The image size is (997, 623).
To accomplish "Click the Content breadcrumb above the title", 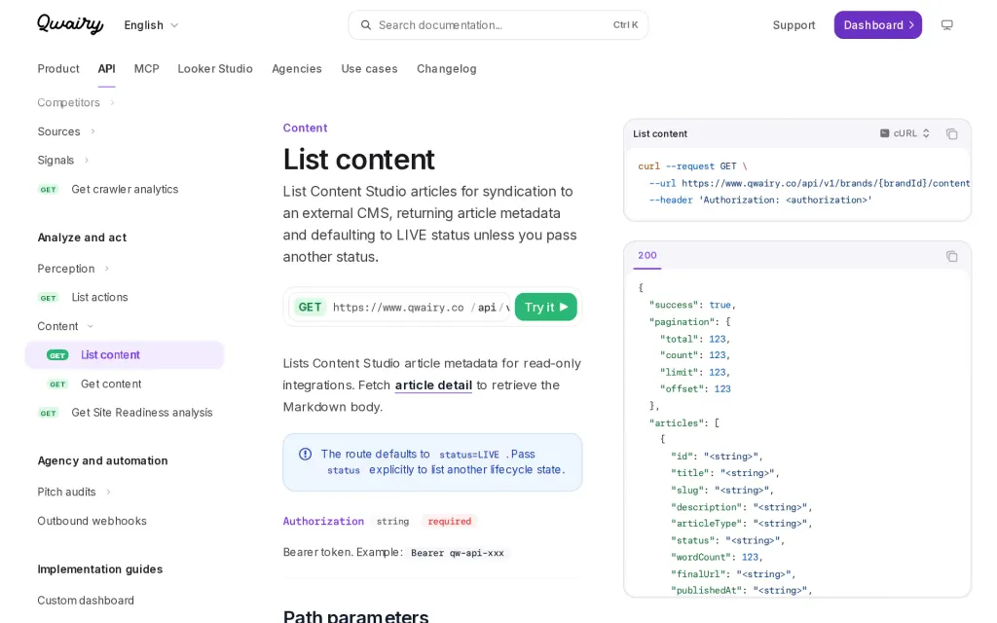I will 305,128.
